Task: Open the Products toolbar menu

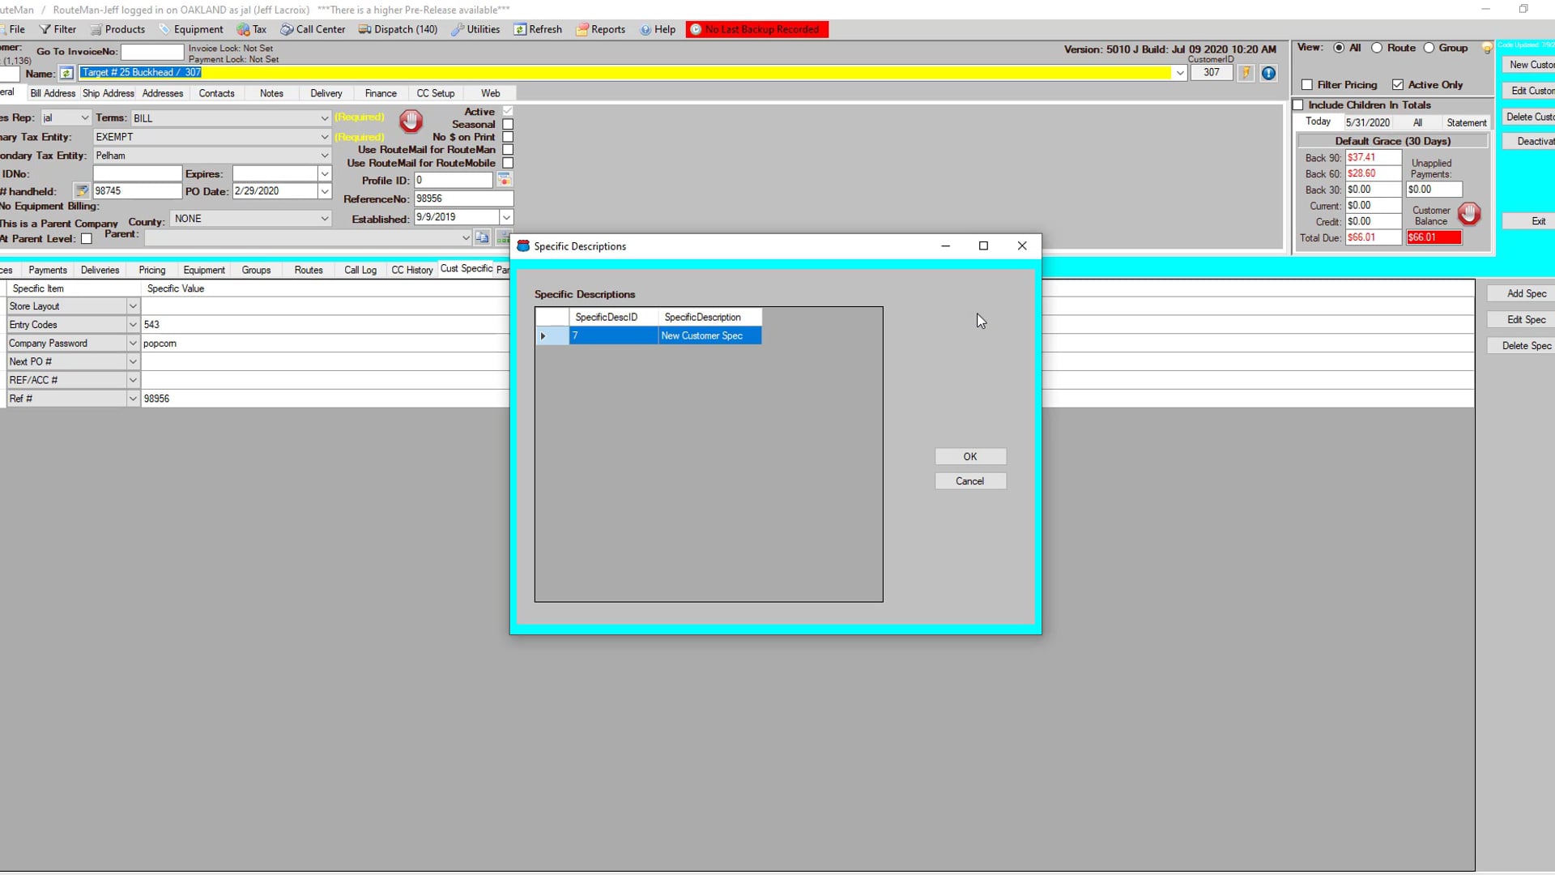Action: (x=117, y=29)
